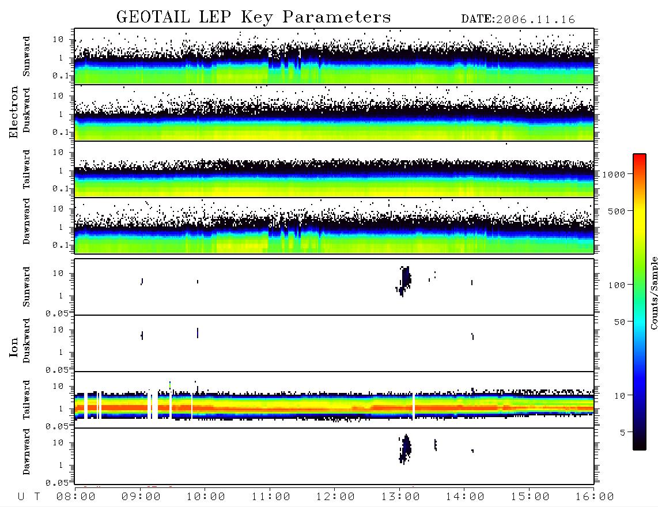Select the Ion Duskward panel label
Viewport: 658px width, 507px height.
pos(27,341)
